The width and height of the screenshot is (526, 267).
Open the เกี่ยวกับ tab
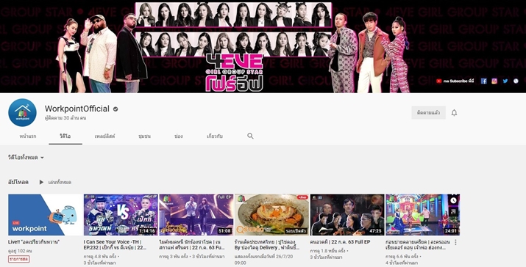click(215, 136)
